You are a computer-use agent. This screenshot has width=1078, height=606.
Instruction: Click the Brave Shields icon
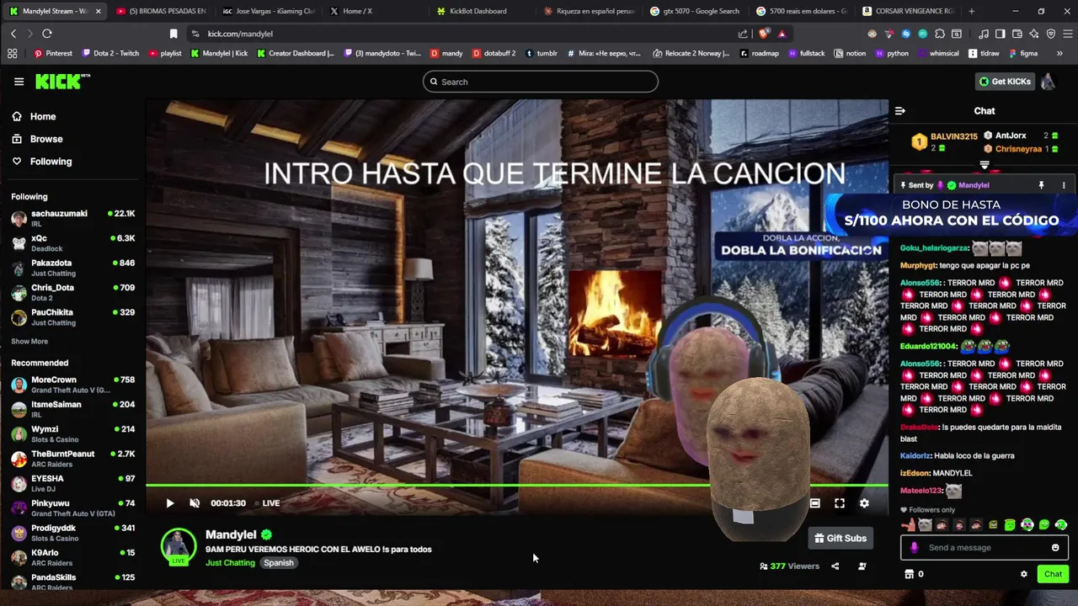tap(764, 34)
